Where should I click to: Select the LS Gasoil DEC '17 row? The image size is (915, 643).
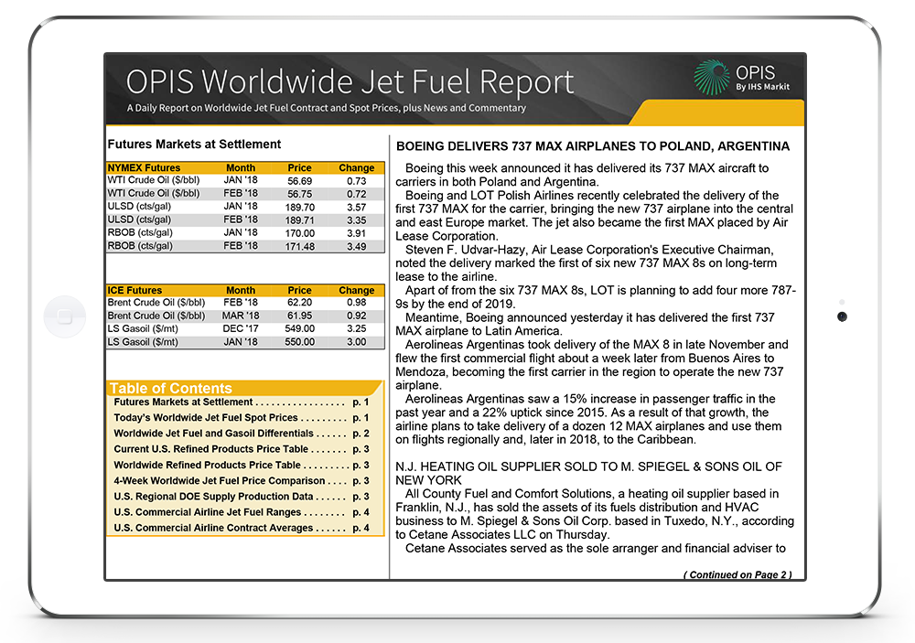point(243,329)
